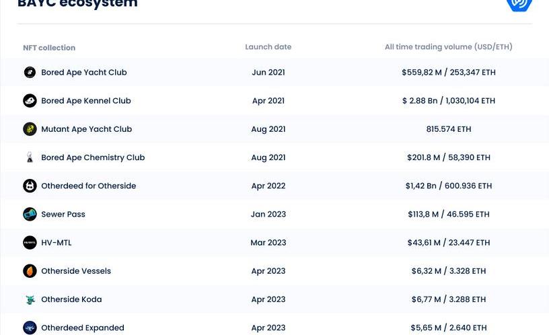Sort by Launch date column header

pyautogui.click(x=268, y=47)
